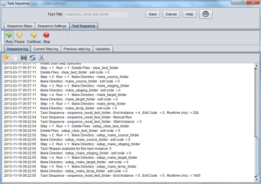Stop the sequence with red button
Image resolution: width=261 pixels, height=184 pixels.
pos(46,38)
